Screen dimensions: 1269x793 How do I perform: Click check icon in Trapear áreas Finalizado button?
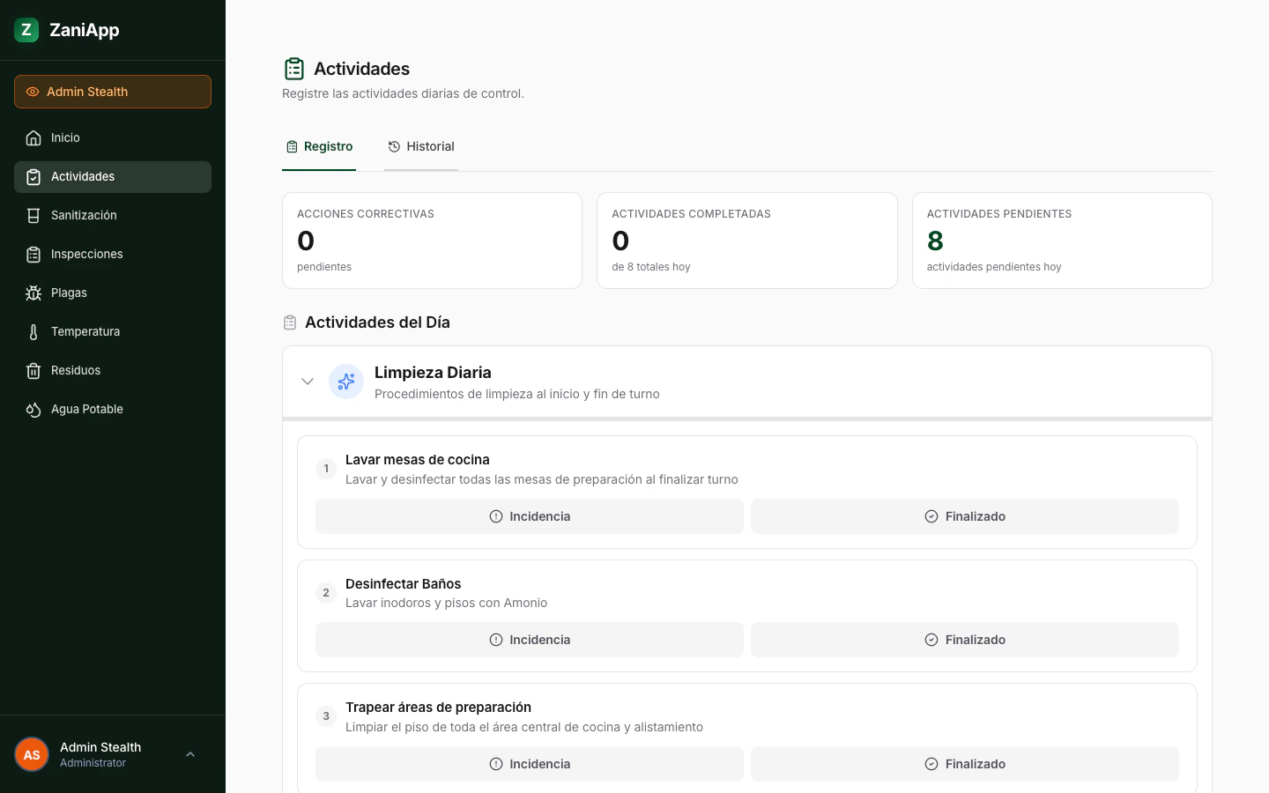[x=931, y=764]
